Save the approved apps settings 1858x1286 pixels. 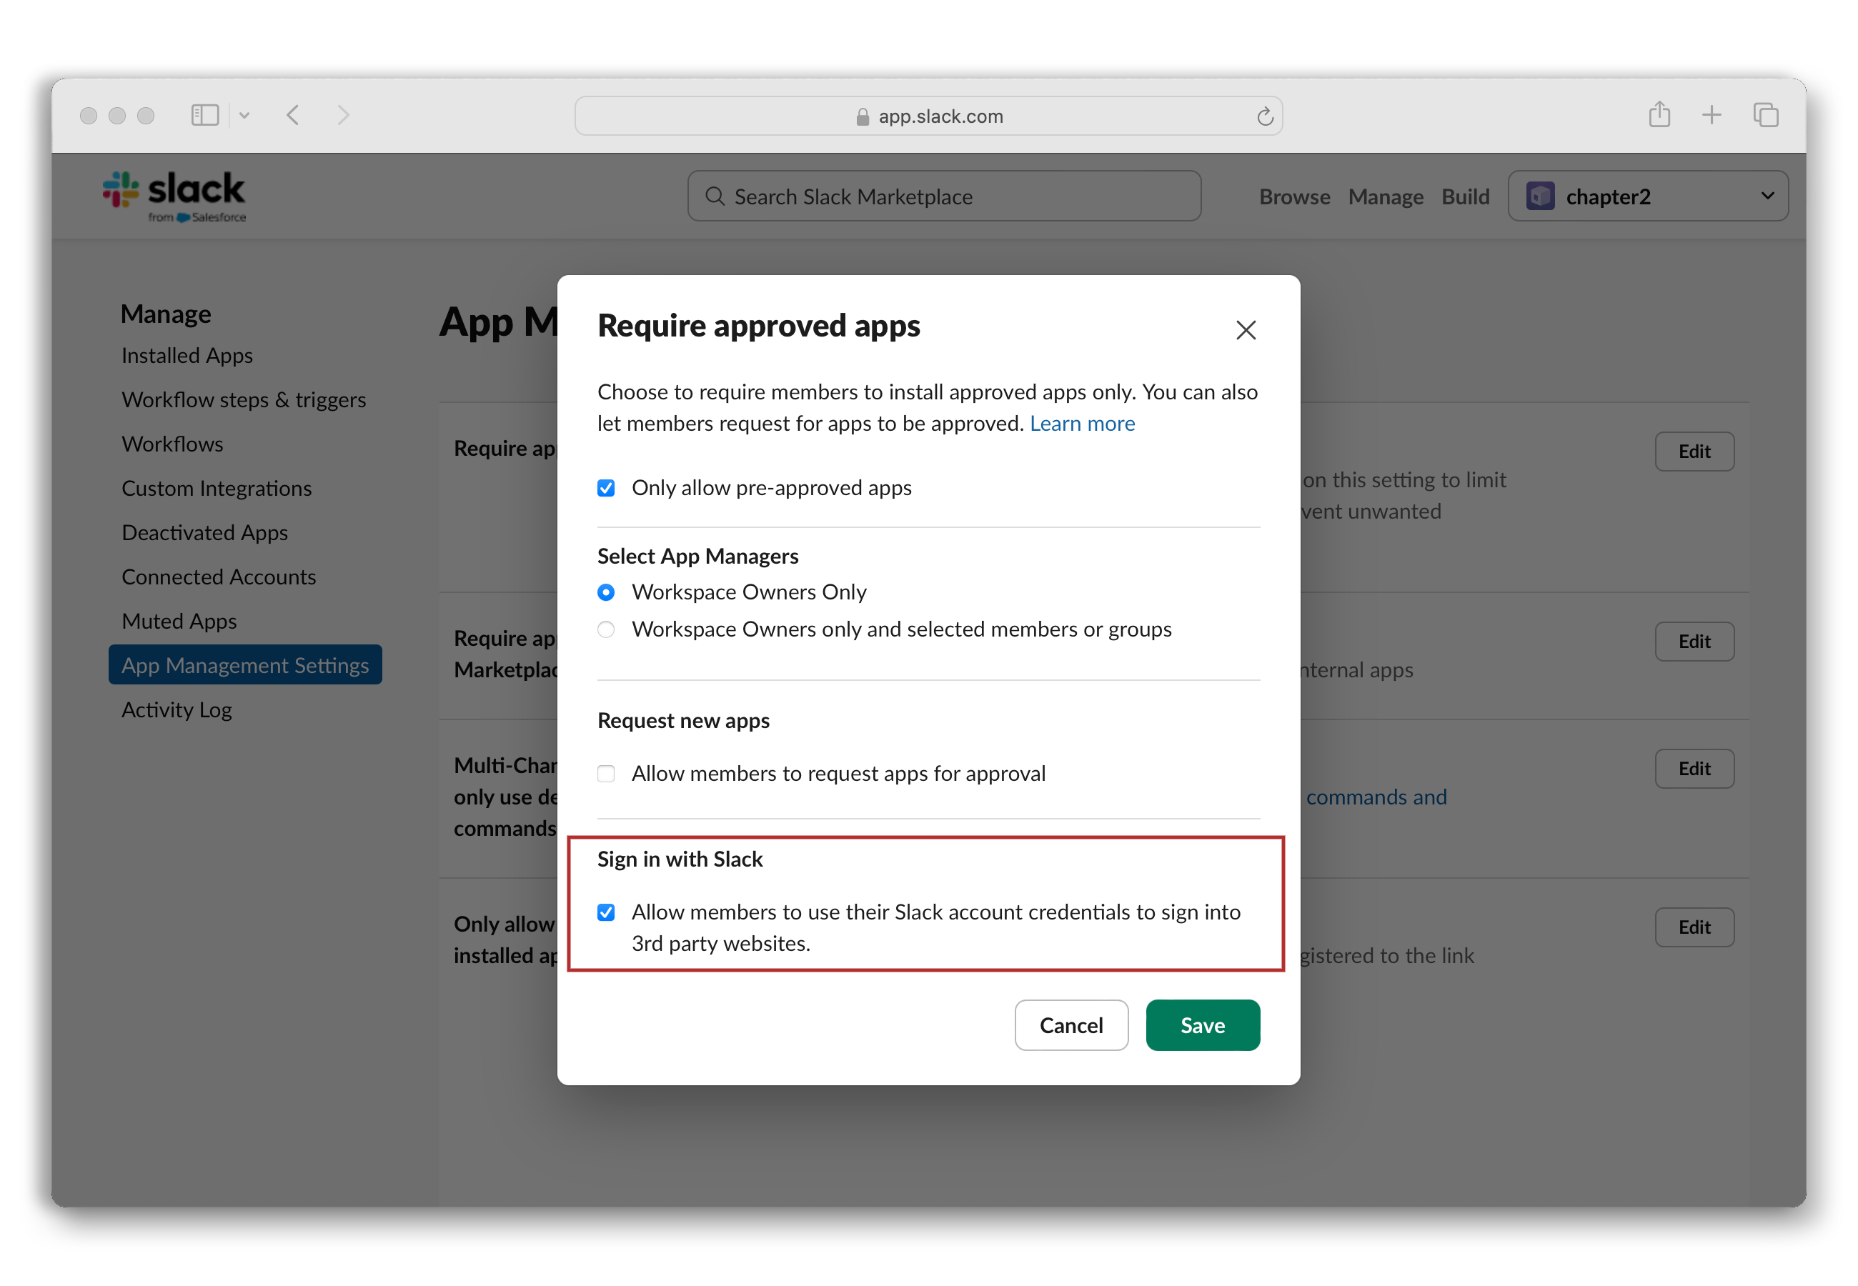1202,1025
